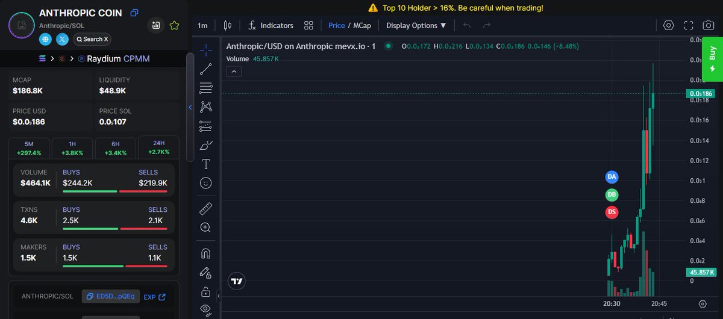Screen dimensions: 723x319
Task: Open price axis settings gear at bottom-right
Action: coord(703,304)
